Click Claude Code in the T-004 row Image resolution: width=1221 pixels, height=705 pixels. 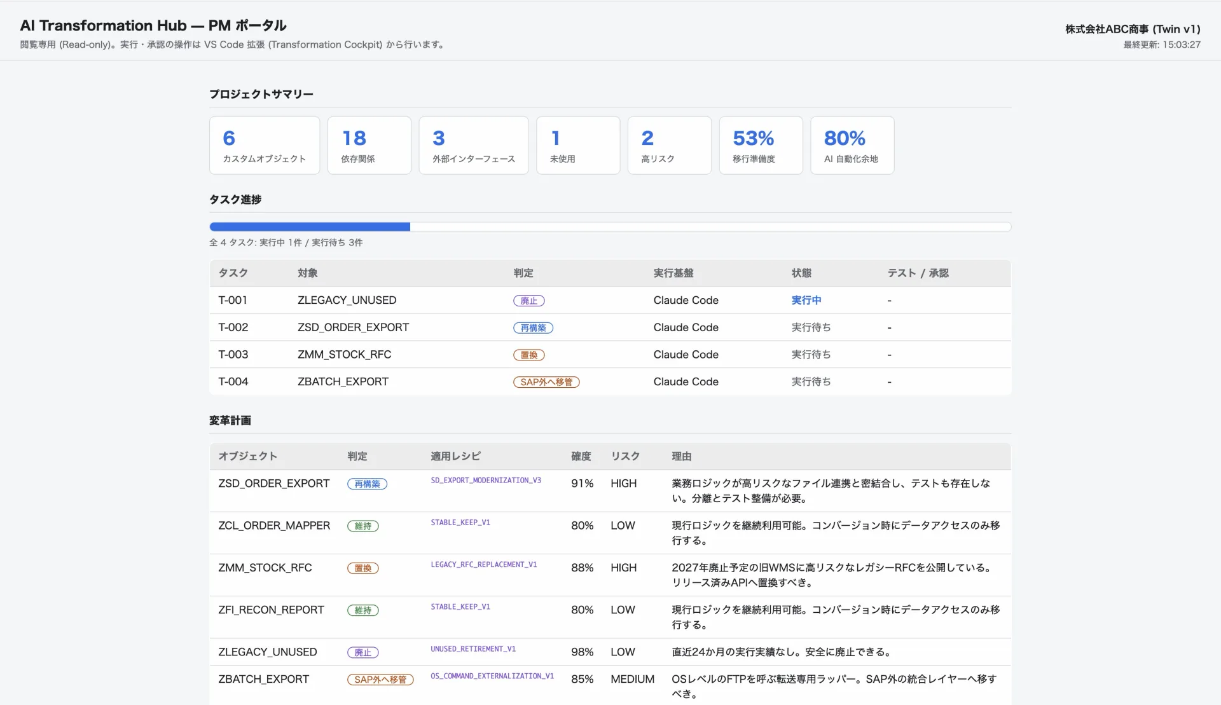coord(686,382)
